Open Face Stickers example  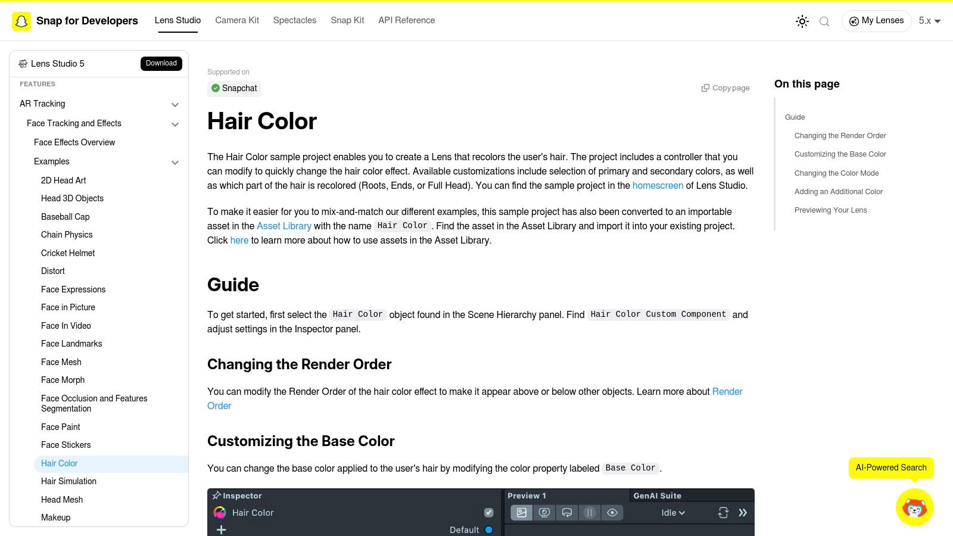point(66,445)
